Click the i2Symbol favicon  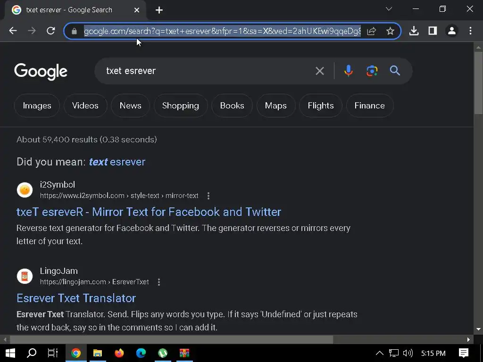25,189
